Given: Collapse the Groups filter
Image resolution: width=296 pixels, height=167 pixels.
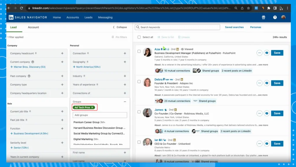Looking at the screenshot, I should (125, 102).
